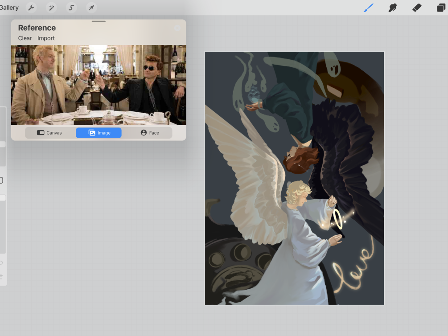Select the Eraser tool
The height and width of the screenshot is (336, 448).
pos(417,8)
